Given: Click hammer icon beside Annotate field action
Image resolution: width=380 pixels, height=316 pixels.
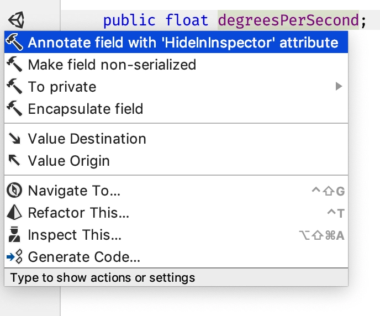Looking at the screenshot, I should click(x=14, y=42).
